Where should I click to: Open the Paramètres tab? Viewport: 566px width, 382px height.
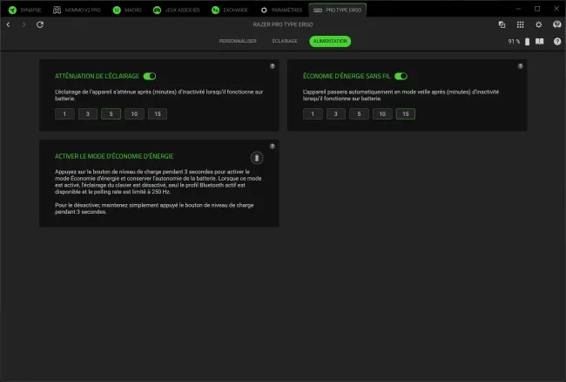coord(281,10)
